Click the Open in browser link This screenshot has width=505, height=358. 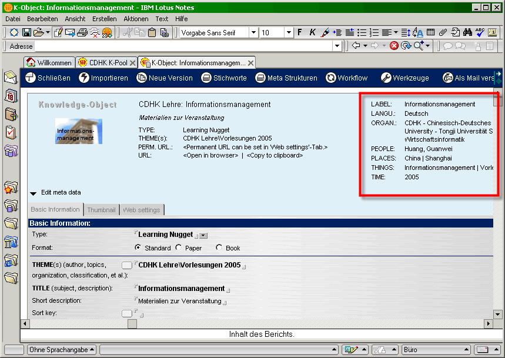pos(210,155)
